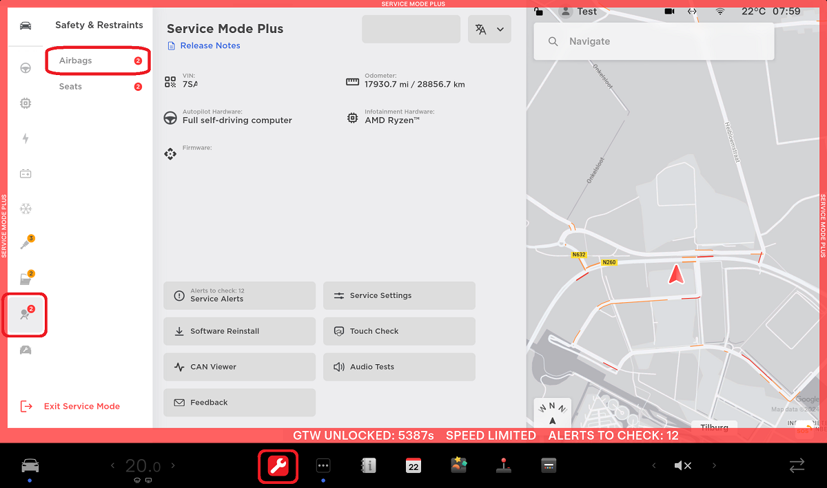Increase cabin temperature with right chevron

tap(173, 466)
